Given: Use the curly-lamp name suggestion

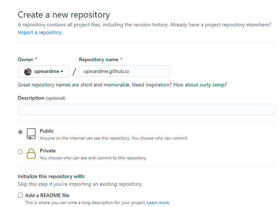Looking at the screenshot, I should [212, 85].
